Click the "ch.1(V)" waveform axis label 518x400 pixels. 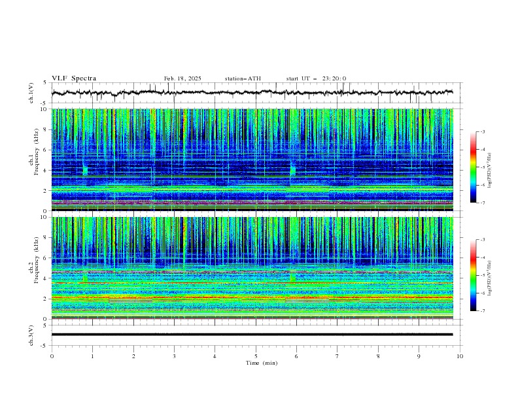[31, 93]
